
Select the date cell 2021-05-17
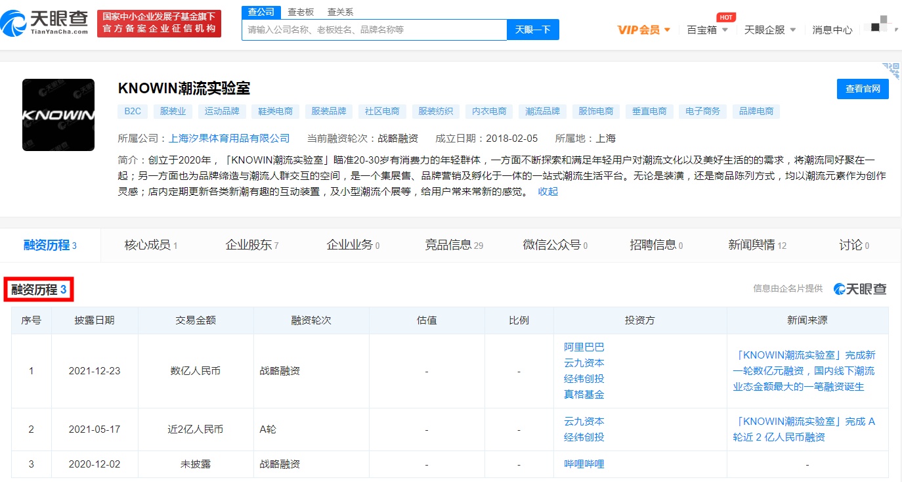(x=95, y=429)
